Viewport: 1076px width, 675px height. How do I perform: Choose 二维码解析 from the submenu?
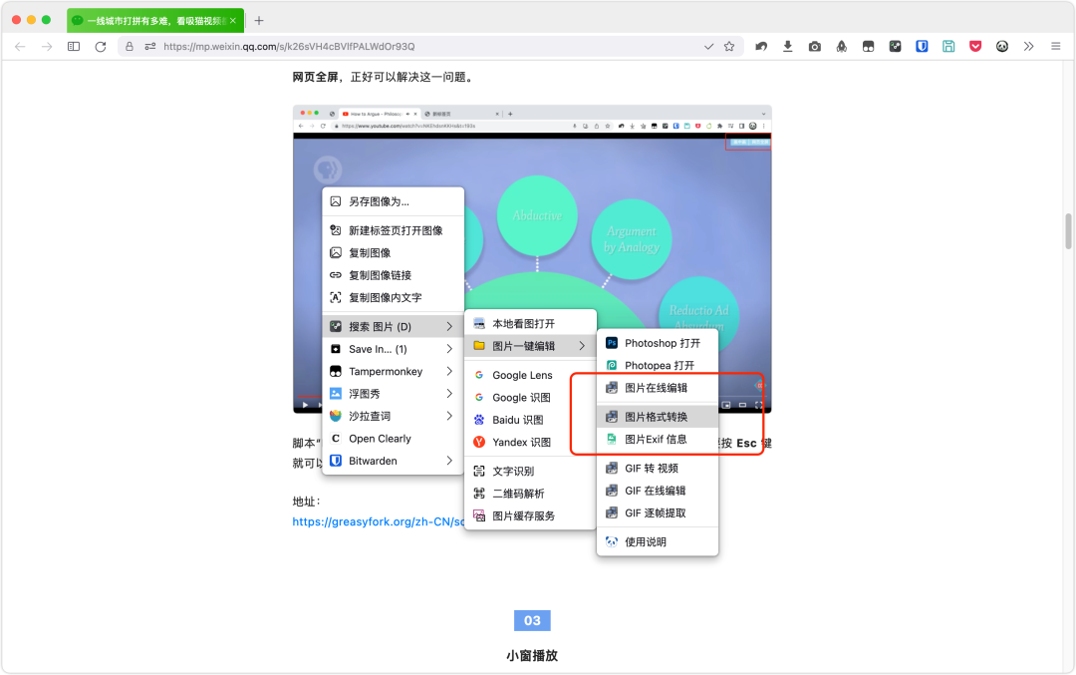[530, 493]
